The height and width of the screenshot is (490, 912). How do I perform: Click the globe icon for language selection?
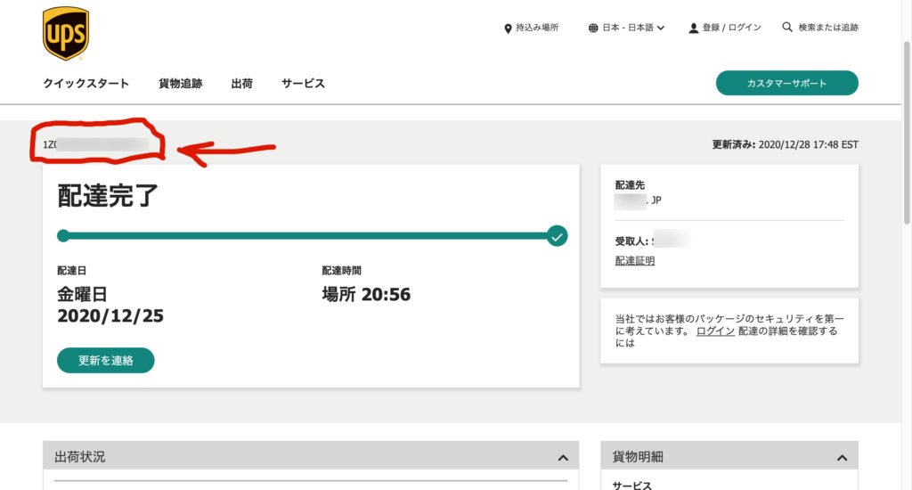click(x=593, y=29)
